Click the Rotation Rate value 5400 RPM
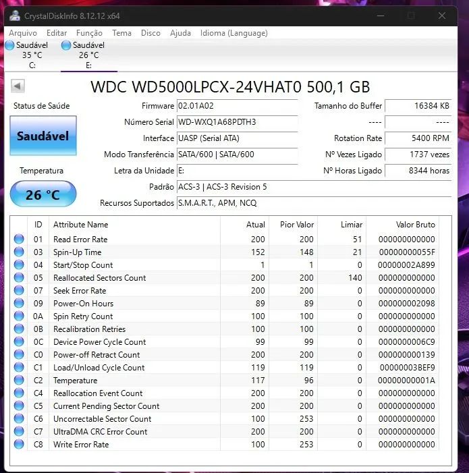The height and width of the screenshot is (473, 469). [418, 138]
